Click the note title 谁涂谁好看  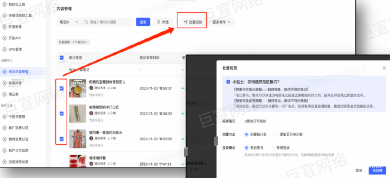point(97,158)
